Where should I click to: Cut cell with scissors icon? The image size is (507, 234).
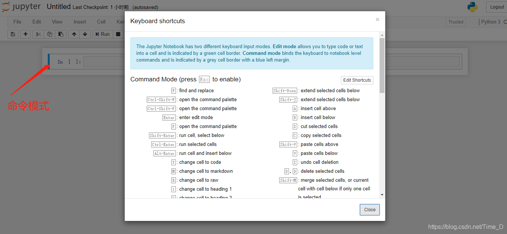(x=38, y=34)
